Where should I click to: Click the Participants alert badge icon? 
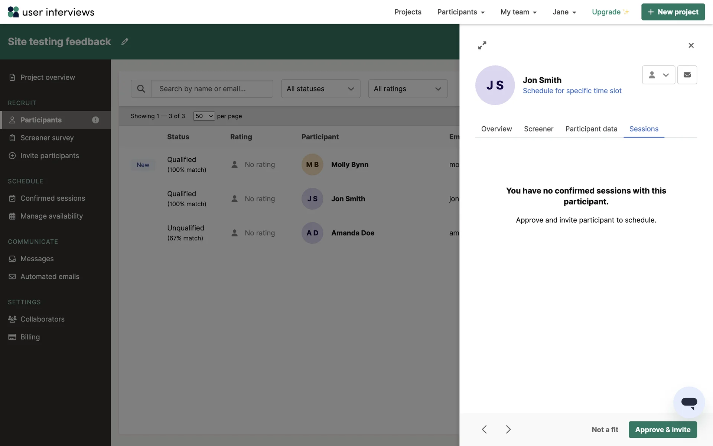click(95, 120)
